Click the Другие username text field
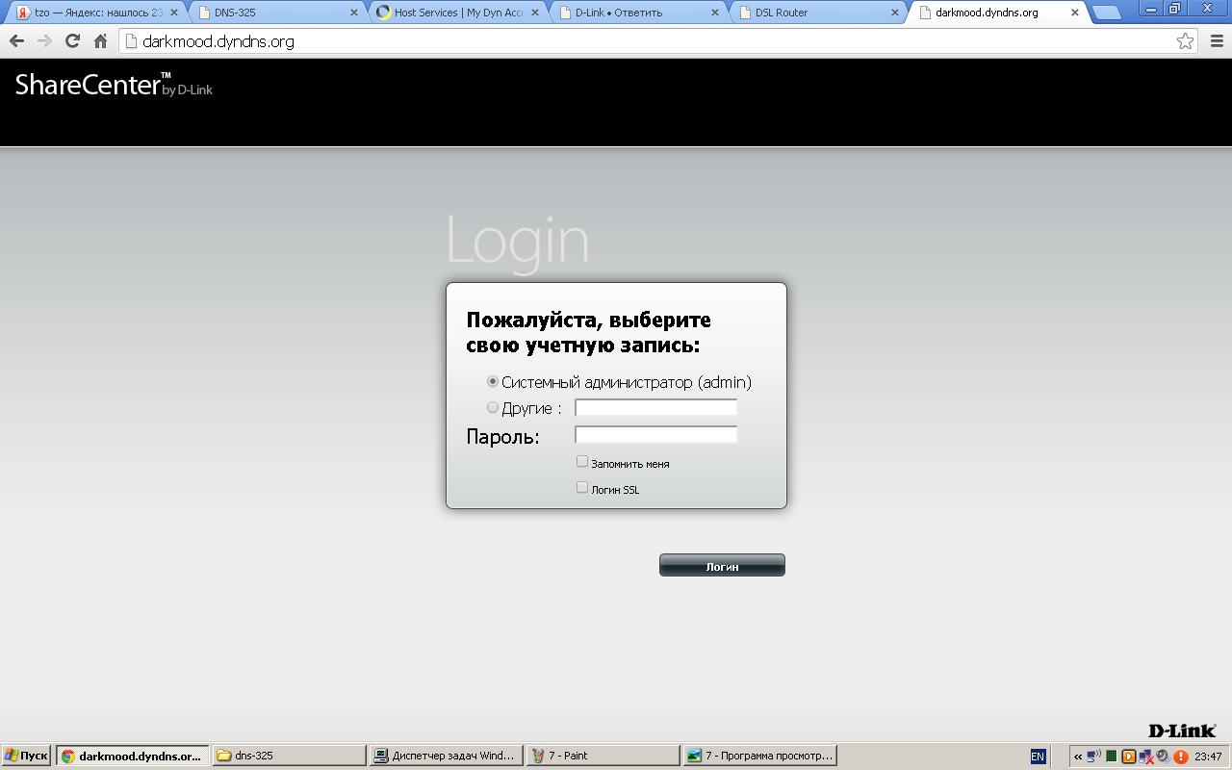 tap(655, 408)
